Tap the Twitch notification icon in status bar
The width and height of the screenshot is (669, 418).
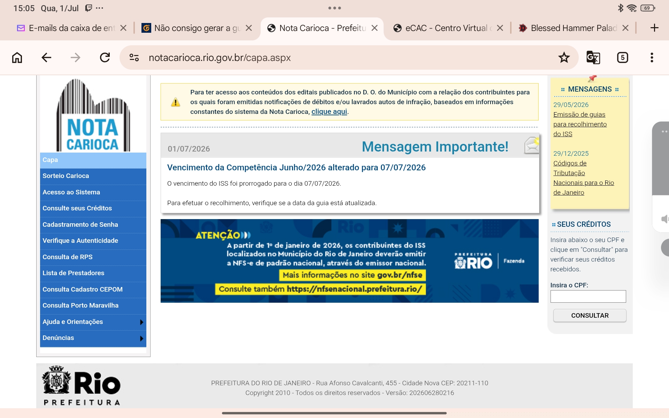89,8
